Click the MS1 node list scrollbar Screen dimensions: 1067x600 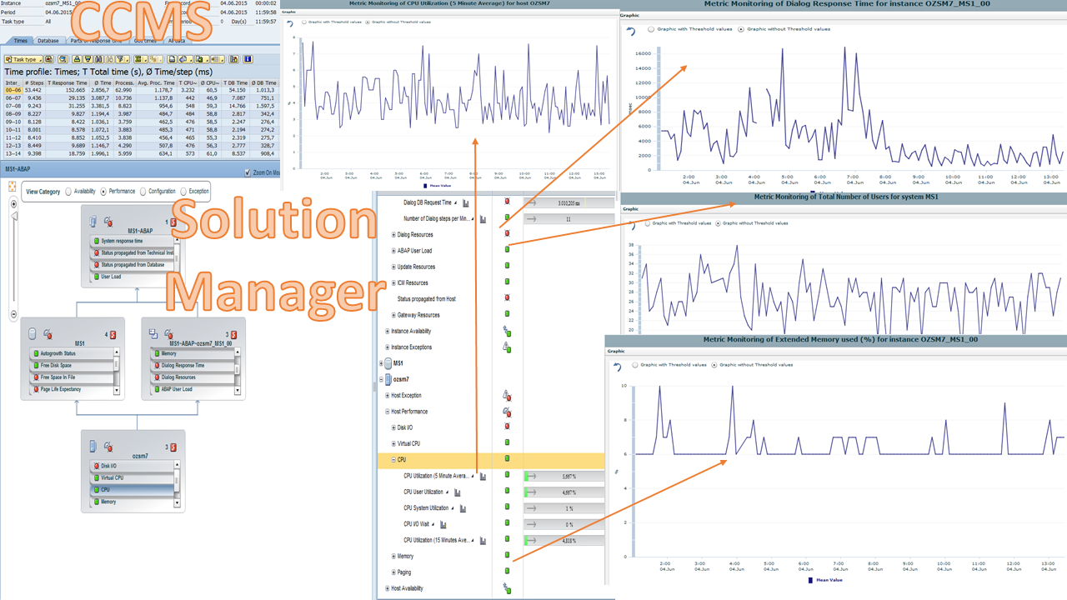pyautogui.click(x=118, y=371)
